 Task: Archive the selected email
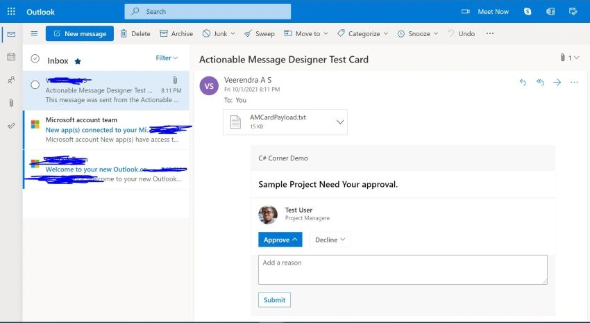coord(176,33)
